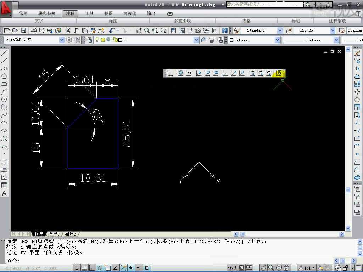Click the Zoom Realtime magnifier icon

(x=147, y=30)
